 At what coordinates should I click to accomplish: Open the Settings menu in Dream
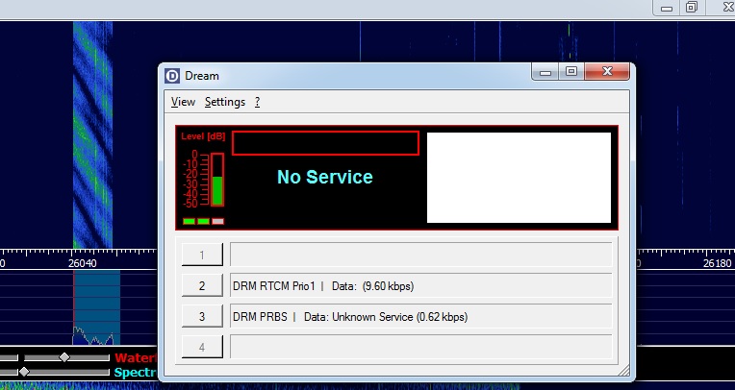click(x=225, y=102)
